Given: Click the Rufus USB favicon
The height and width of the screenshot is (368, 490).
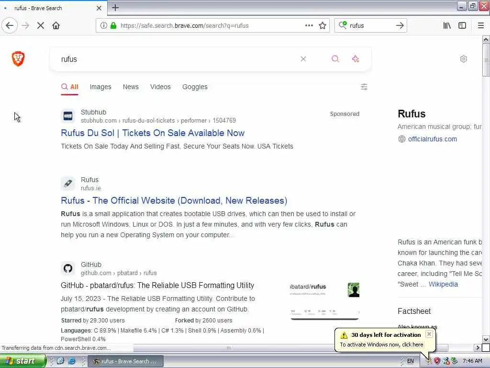Looking at the screenshot, I should [x=68, y=184].
